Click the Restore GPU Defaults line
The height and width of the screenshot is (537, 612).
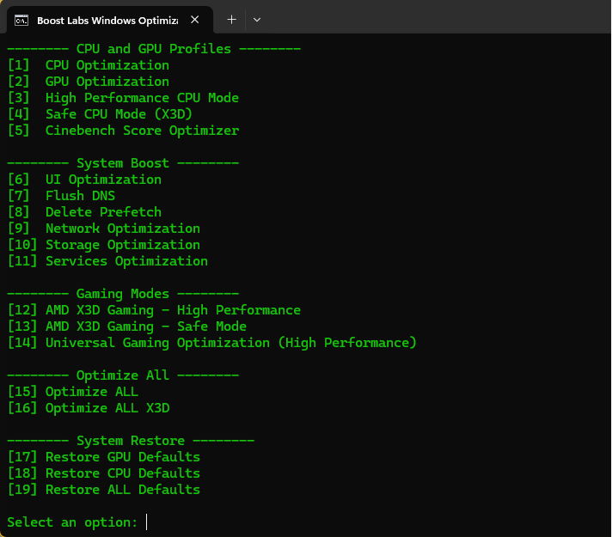point(104,456)
